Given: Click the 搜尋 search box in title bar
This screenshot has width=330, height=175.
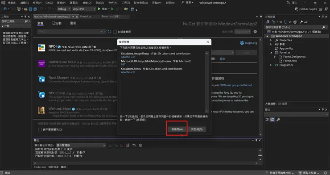Looking at the screenshot, I should point(187,3).
